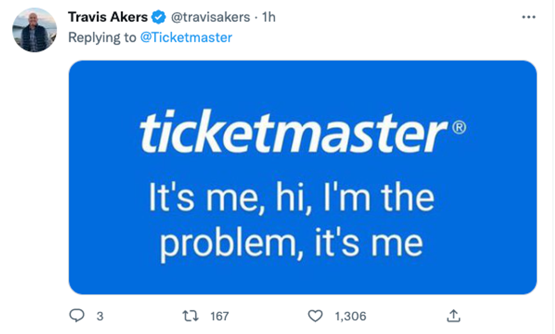
Task: Open Travis Akers' profile picture
Action: coord(35,30)
